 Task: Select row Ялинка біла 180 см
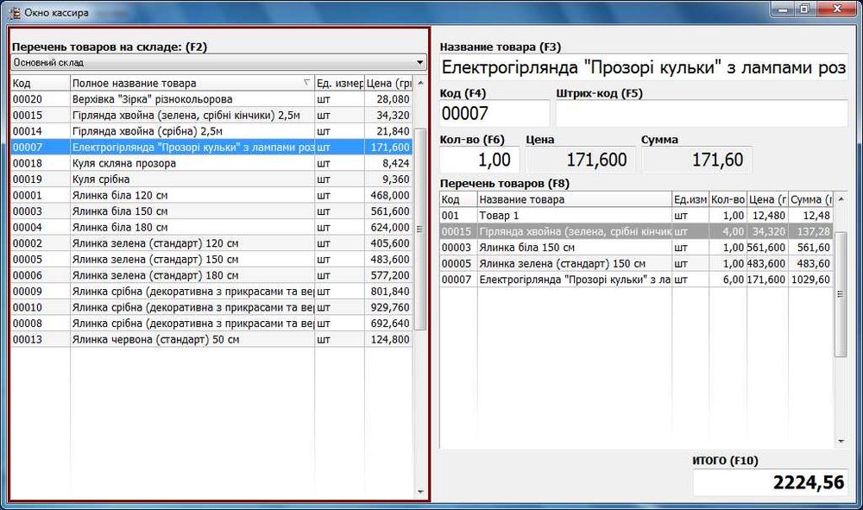click(211, 227)
